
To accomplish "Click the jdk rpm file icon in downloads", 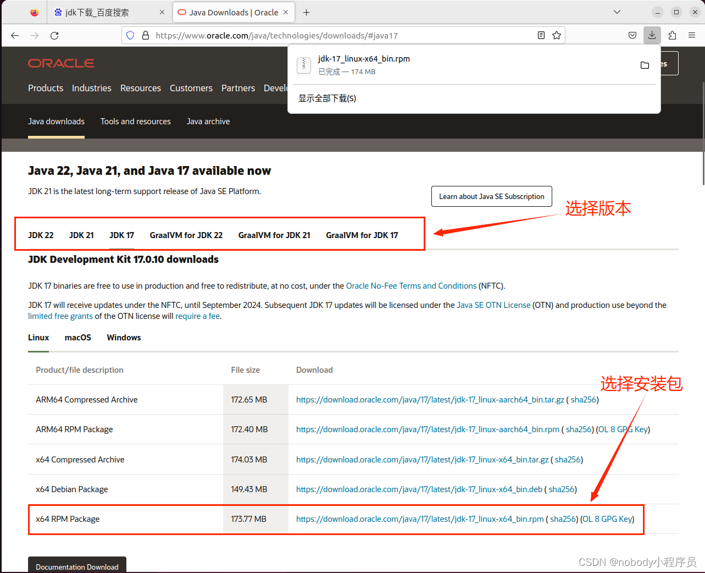I will 304,65.
